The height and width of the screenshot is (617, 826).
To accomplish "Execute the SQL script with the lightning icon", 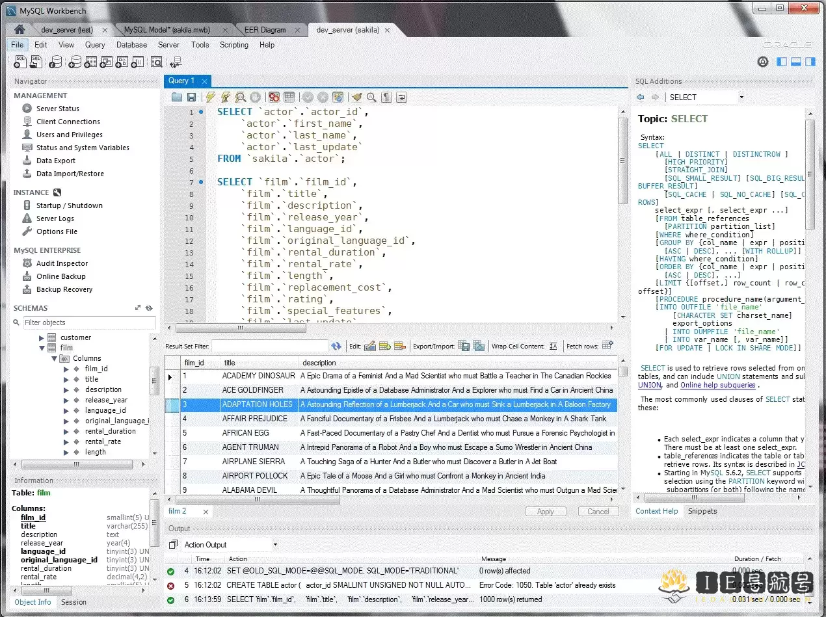I will [x=211, y=97].
